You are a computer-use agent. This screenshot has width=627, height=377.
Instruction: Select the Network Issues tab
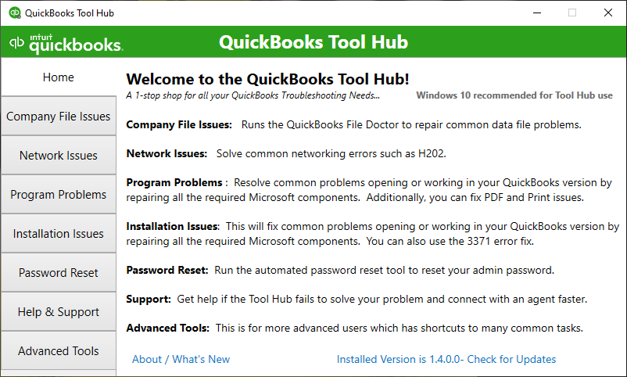click(59, 156)
